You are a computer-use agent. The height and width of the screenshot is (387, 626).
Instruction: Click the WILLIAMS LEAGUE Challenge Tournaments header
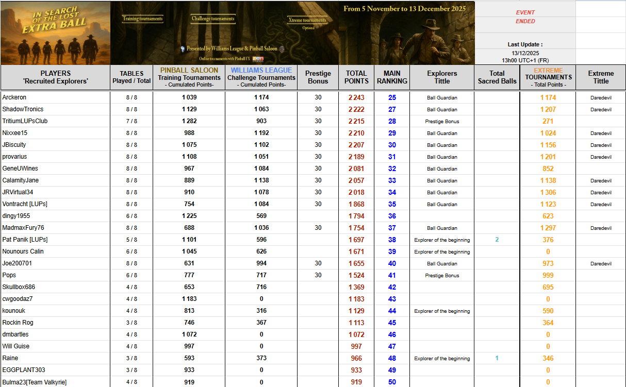261,77
